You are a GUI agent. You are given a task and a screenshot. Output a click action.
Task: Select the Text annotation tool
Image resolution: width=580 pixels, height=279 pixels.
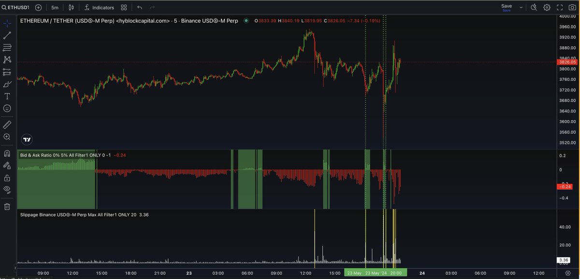7,97
